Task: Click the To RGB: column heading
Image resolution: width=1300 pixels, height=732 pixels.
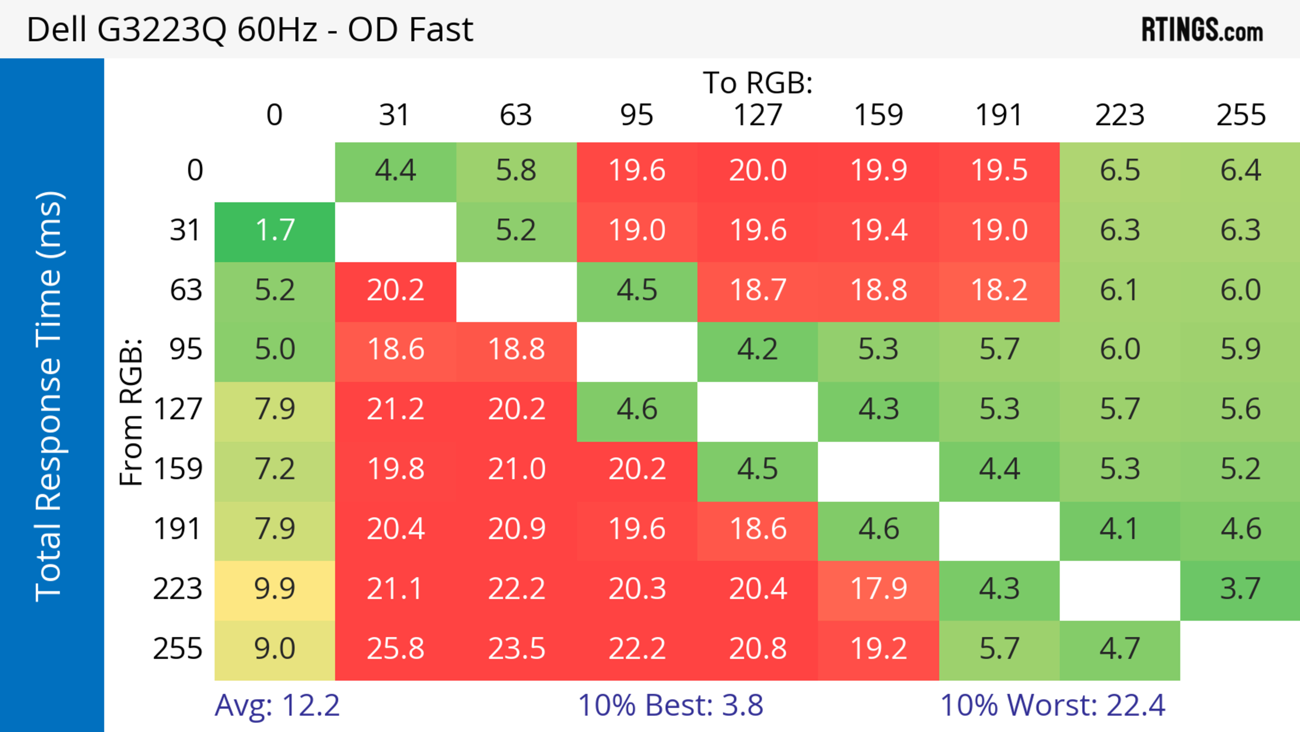Action: (x=758, y=83)
